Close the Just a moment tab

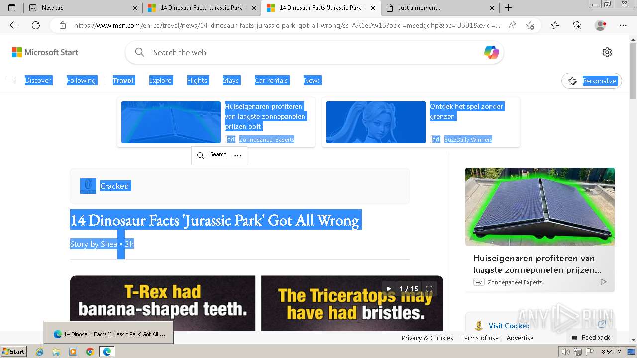(x=492, y=8)
